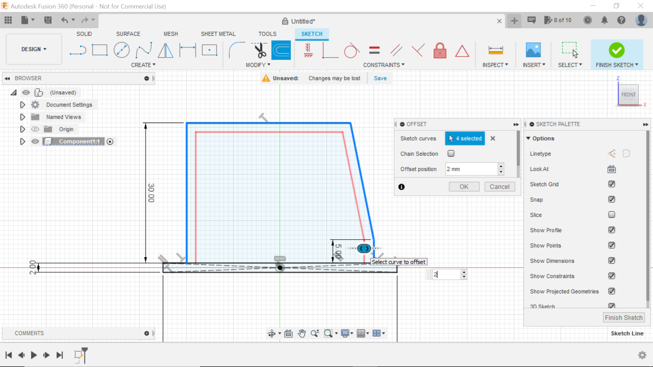The image size is (653, 367).
Task: Enable Chain Selection in Offset dialog
Action: (x=451, y=154)
